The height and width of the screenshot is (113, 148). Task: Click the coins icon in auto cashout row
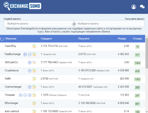point(34,111)
